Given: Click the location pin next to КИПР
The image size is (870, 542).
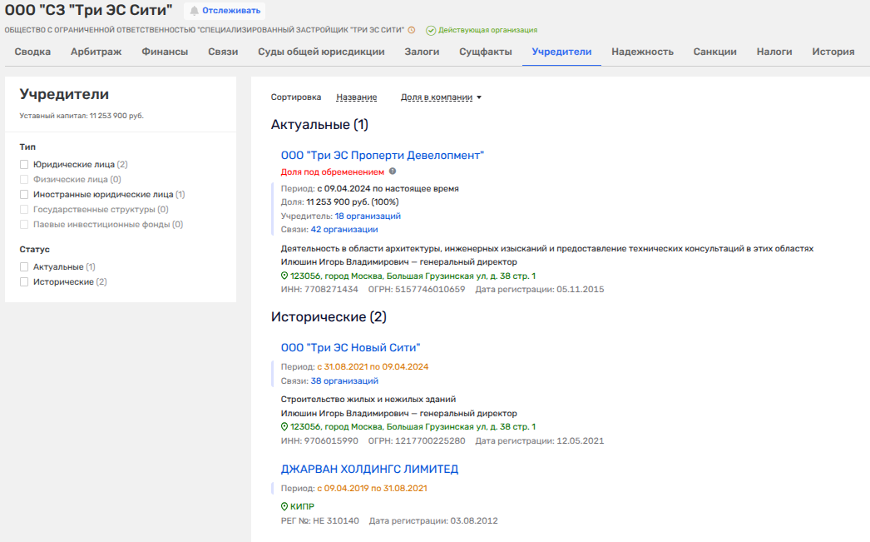Looking at the screenshot, I should pos(284,506).
